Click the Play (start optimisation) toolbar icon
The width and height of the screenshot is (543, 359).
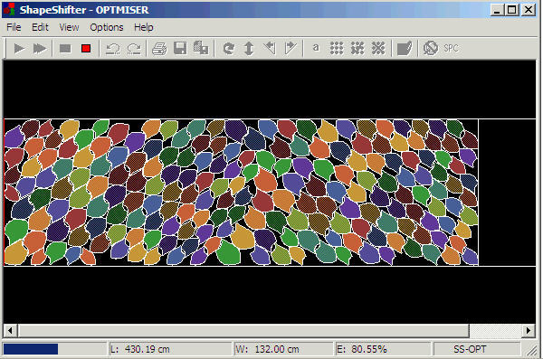(x=19, y=48)
